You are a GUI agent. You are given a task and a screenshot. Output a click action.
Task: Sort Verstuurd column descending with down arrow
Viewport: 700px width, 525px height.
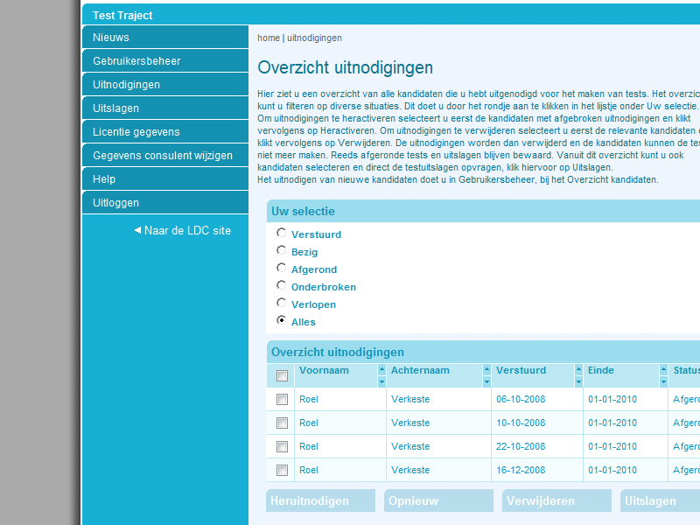coord(578,381)
